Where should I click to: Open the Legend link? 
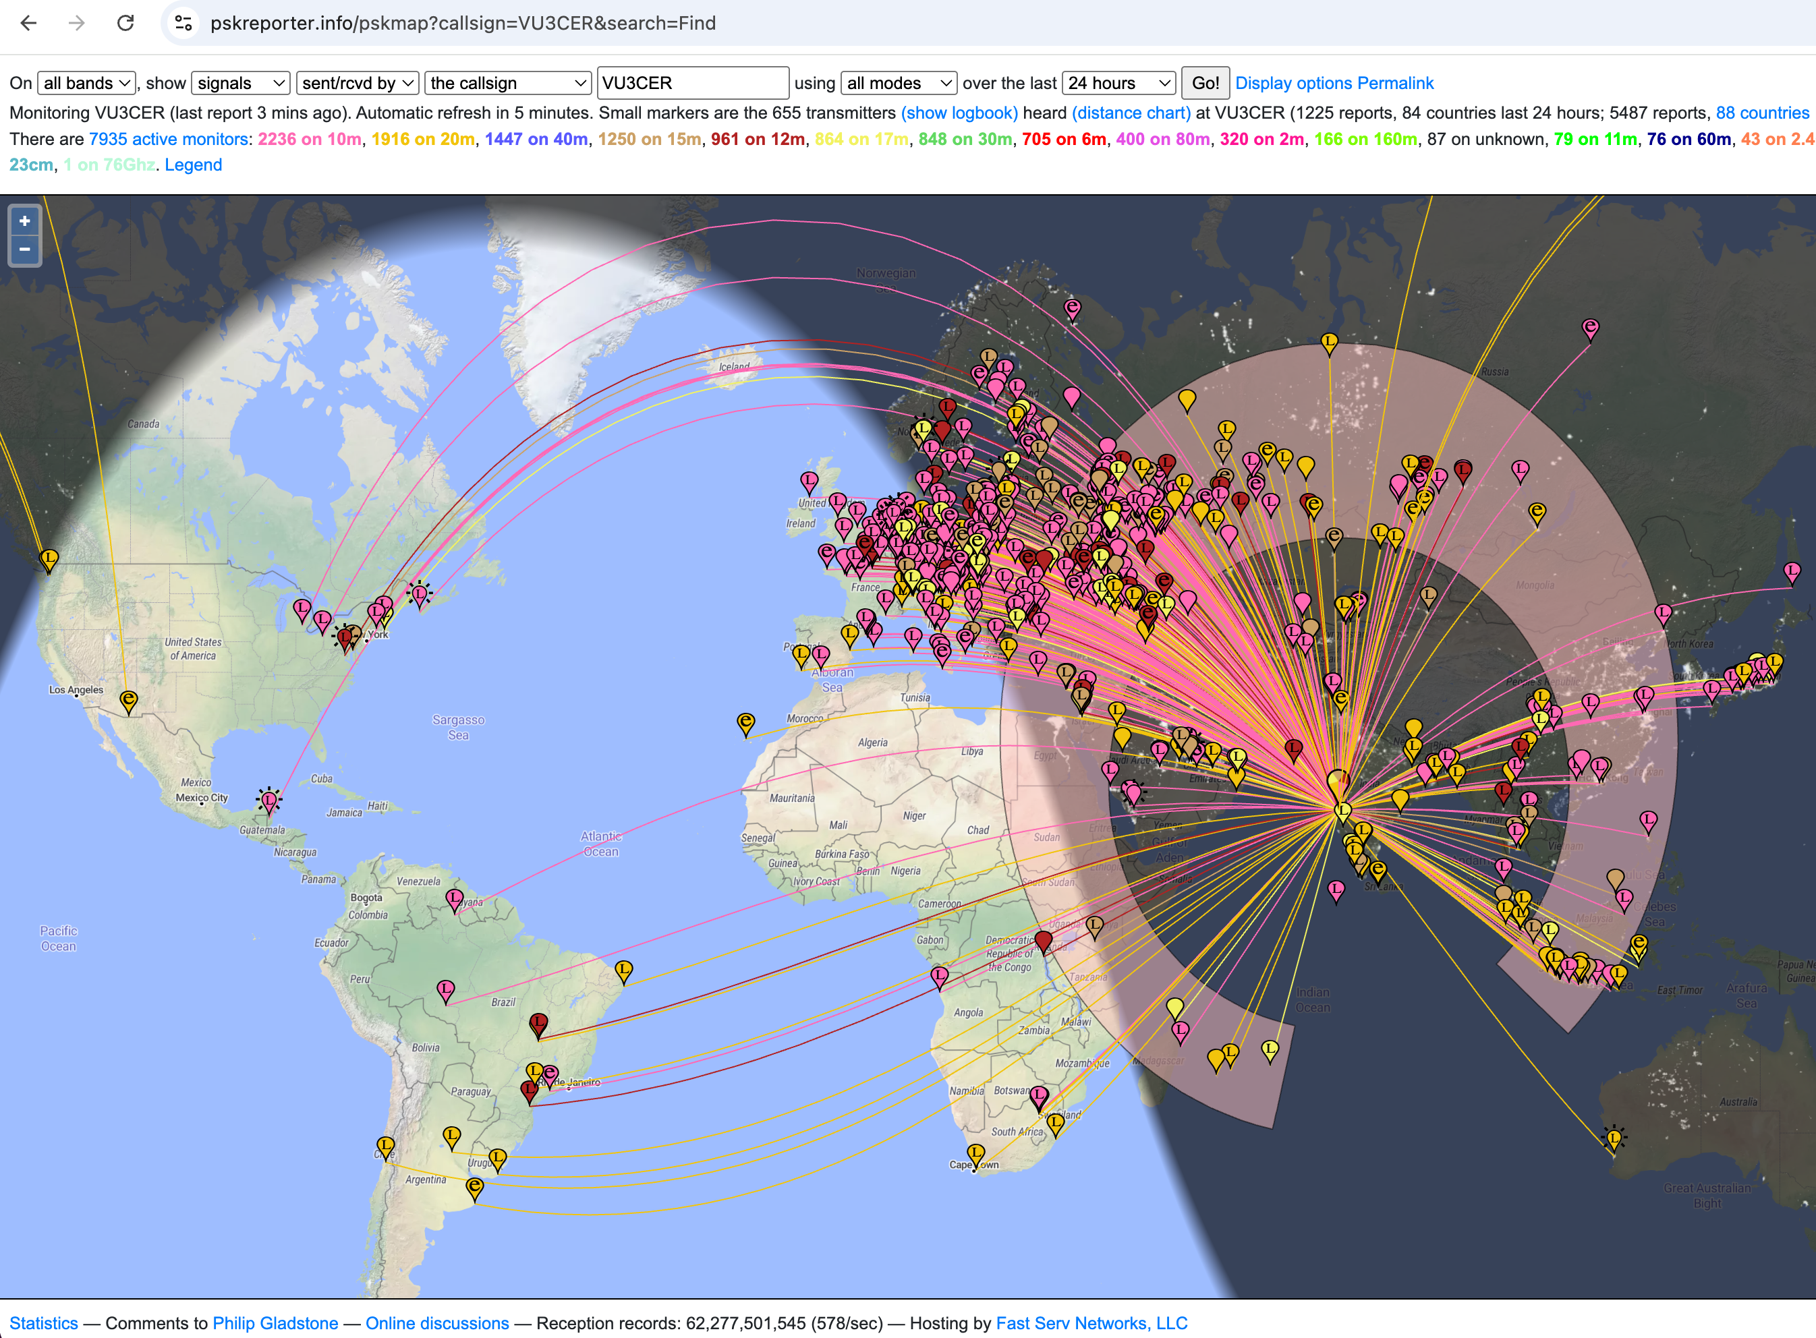click(x=193, y=165)
